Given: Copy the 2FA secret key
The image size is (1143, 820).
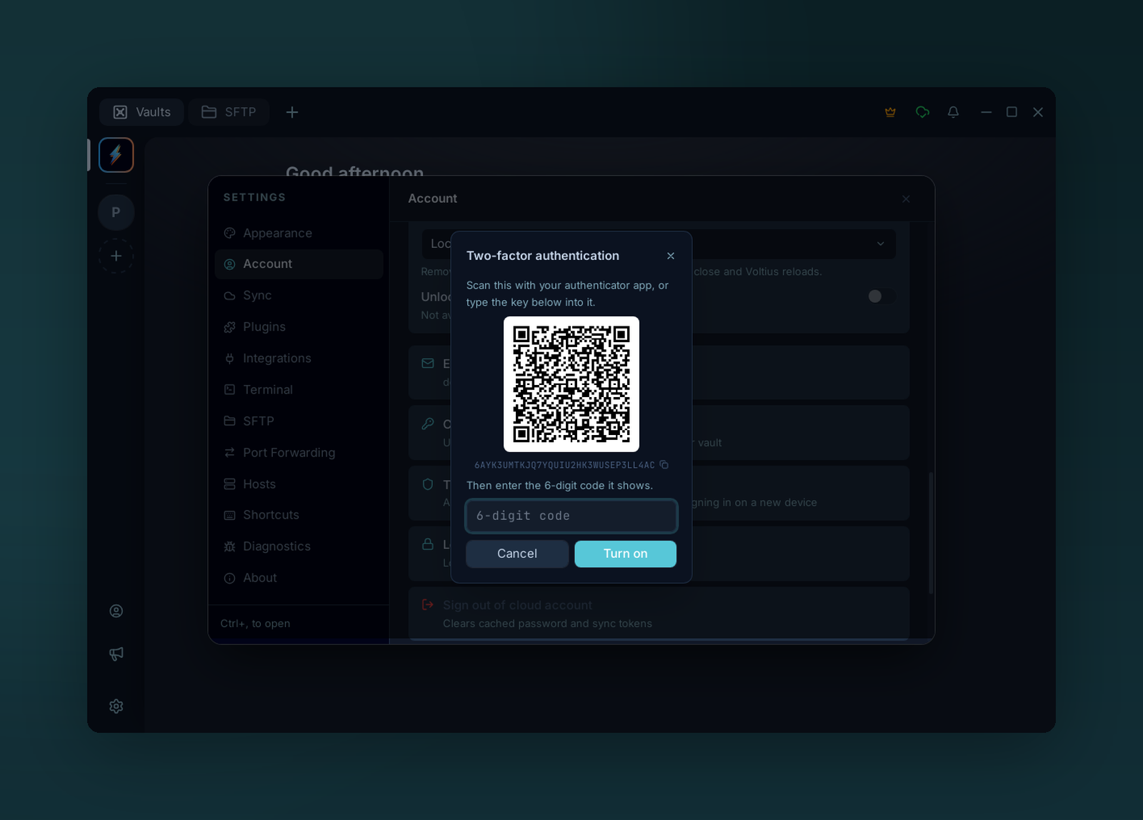Looking at the screenshot, I should coord(664,465).
